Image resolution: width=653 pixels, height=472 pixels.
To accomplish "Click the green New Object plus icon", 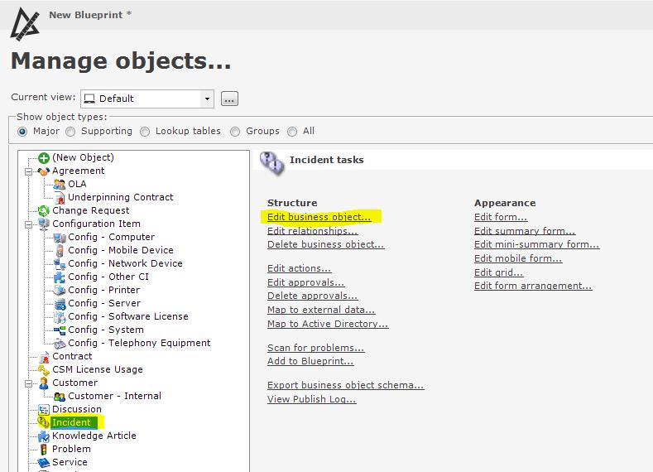I will [44, 157].
